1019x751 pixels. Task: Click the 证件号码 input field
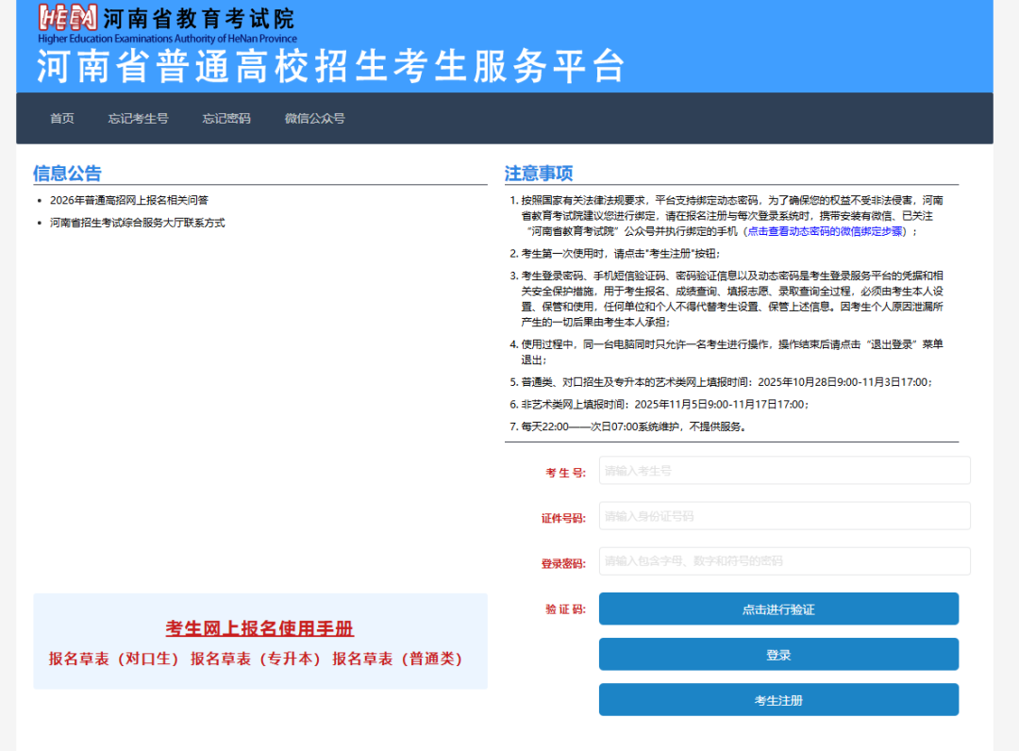coord(784,515)
